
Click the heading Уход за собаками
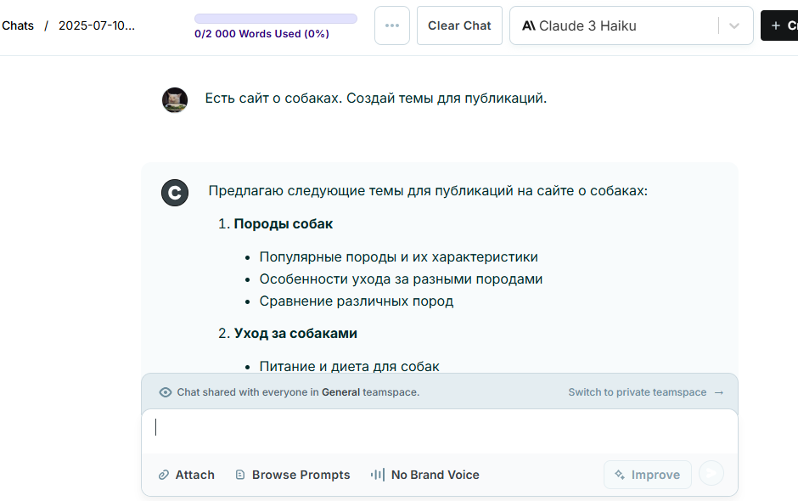295,333
